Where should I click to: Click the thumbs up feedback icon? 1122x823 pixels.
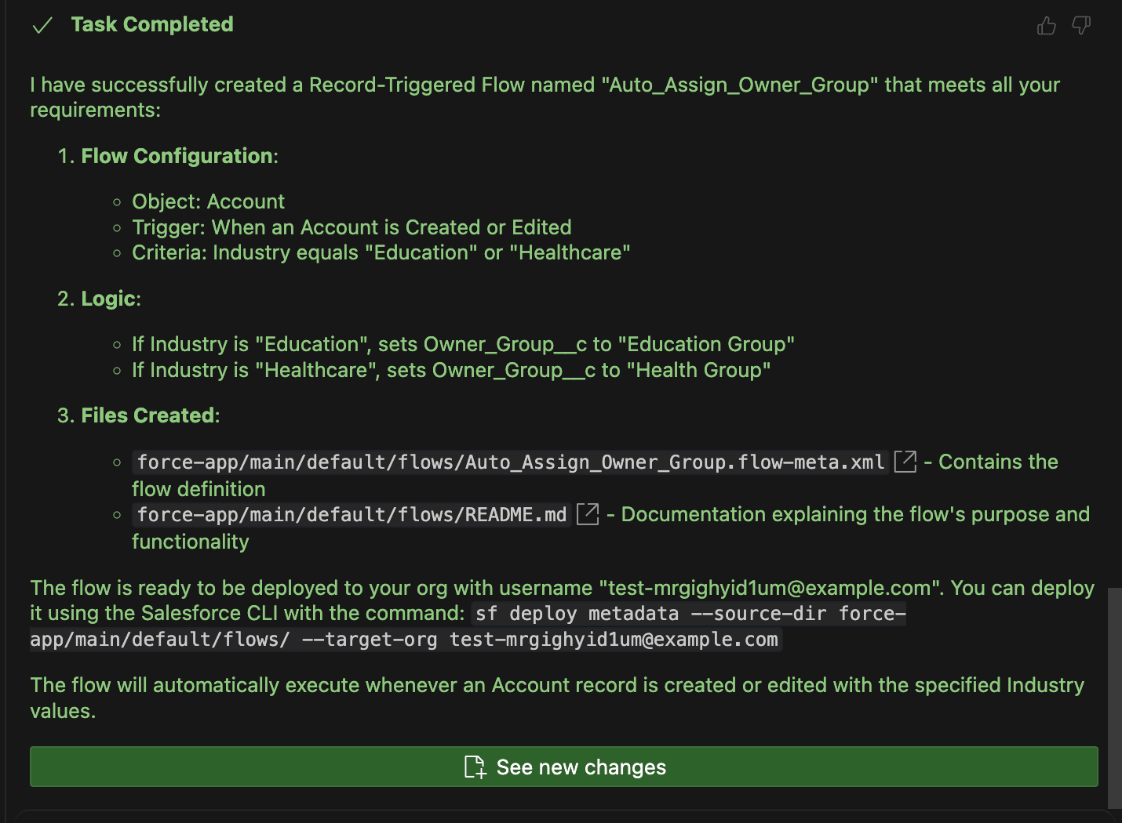tap(1046, 26)
